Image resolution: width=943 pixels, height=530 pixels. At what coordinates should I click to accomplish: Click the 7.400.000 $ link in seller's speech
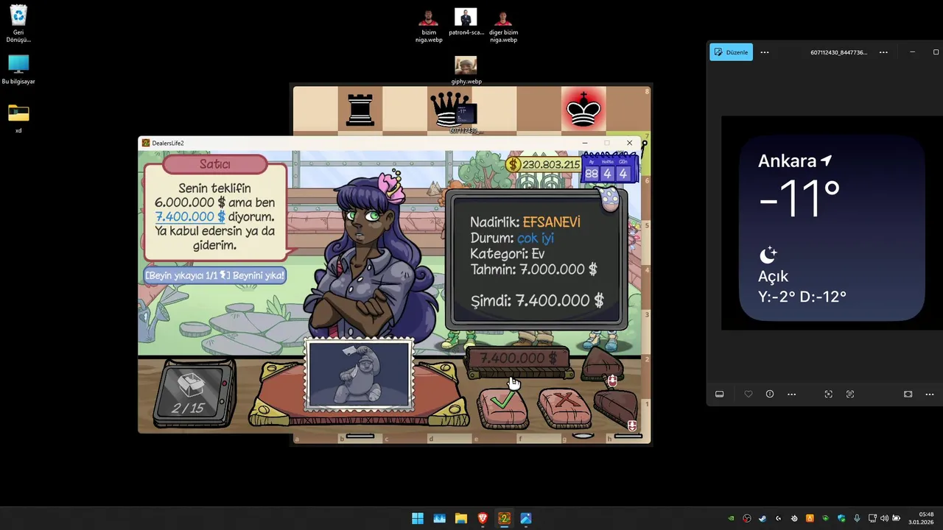tap(190, 216)
